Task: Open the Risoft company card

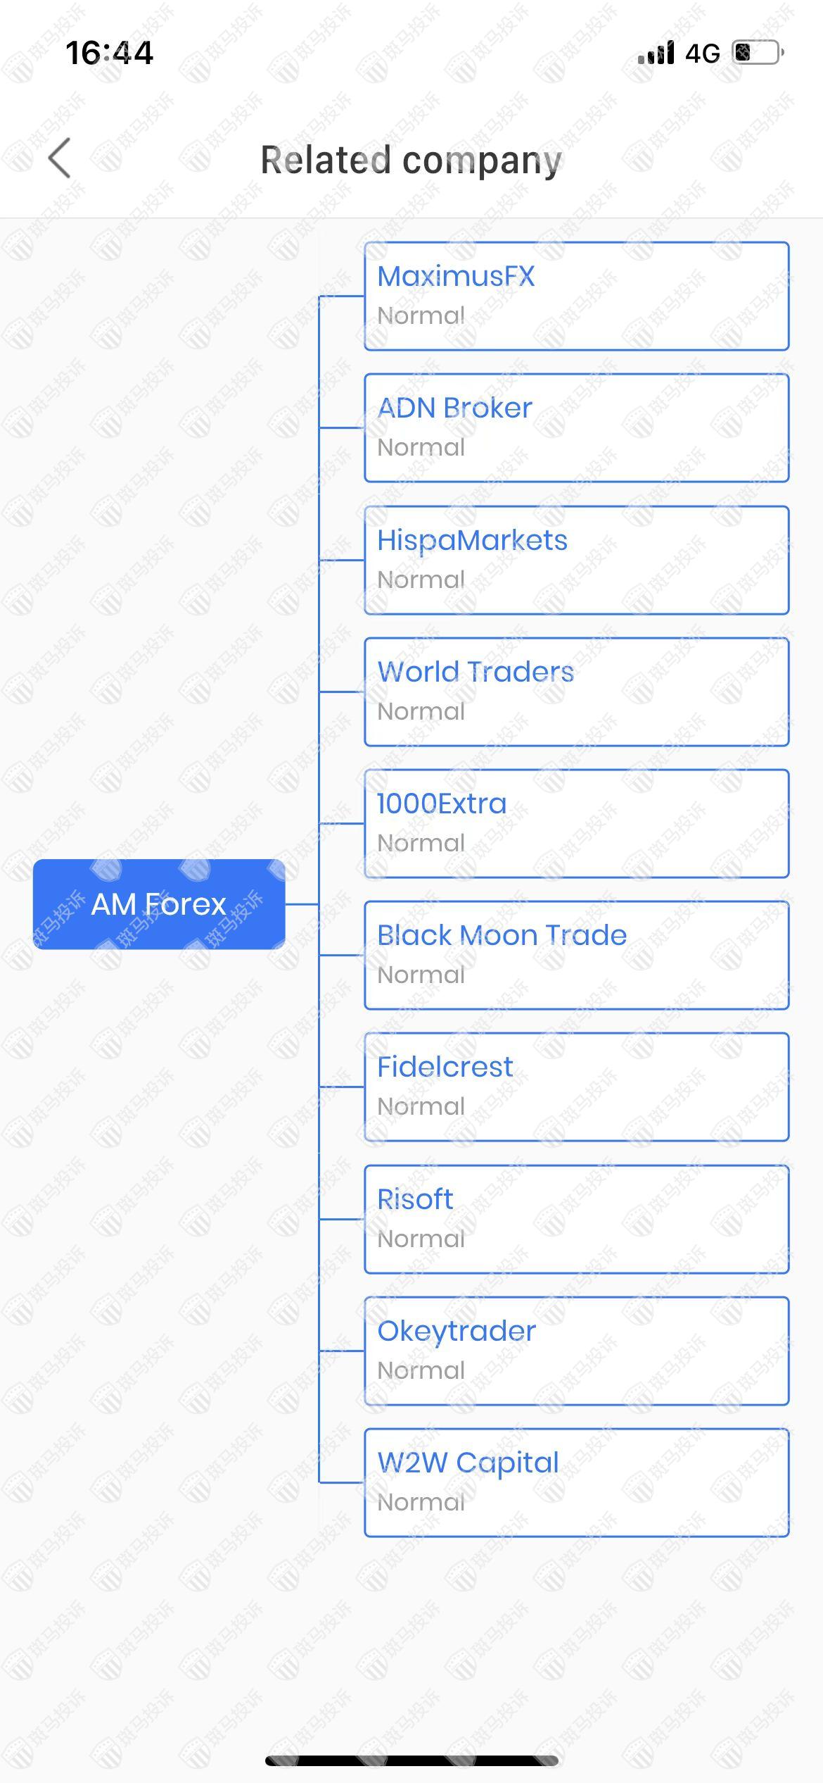Action: [576, 1219]
